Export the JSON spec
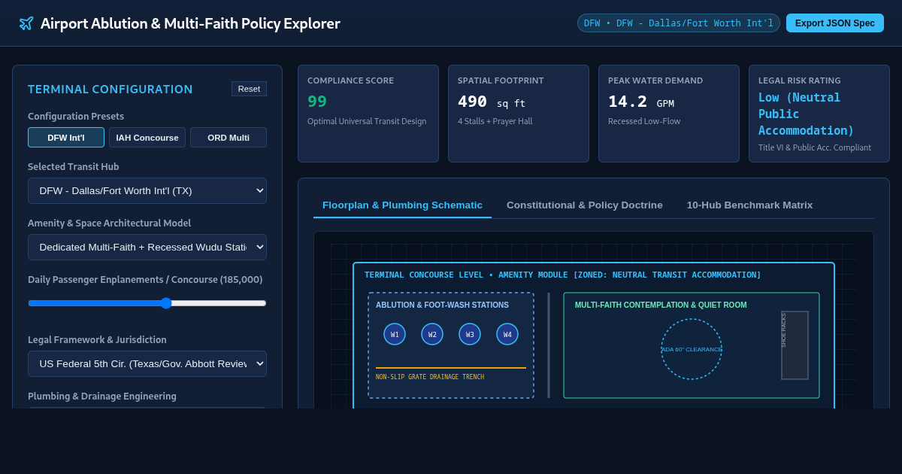902x474 pixels. coord(835,23)
